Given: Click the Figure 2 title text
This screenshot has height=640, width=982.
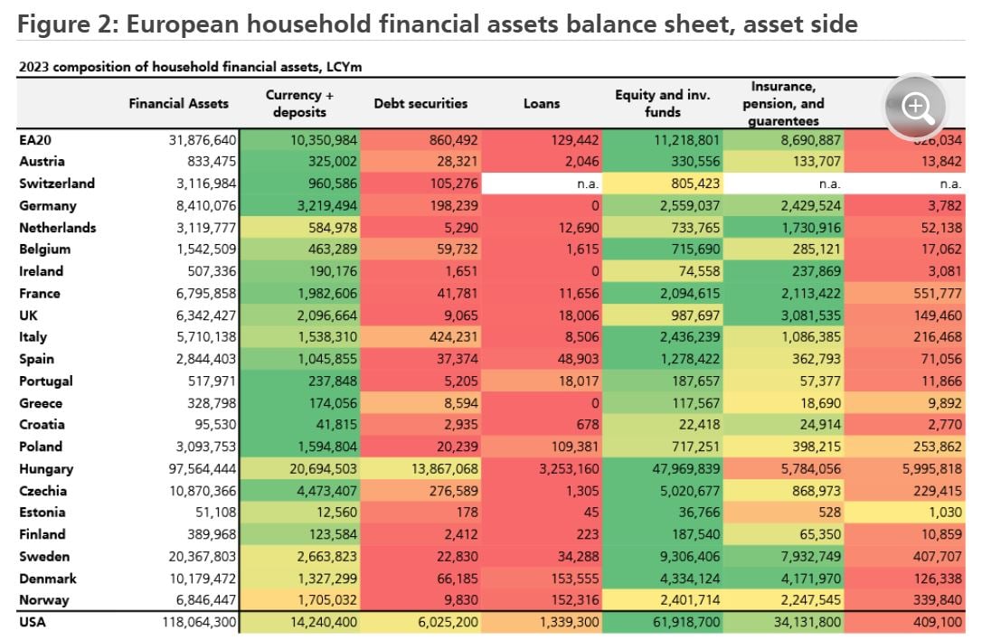Looking at the screenshot, I should [x=437, y=24].
